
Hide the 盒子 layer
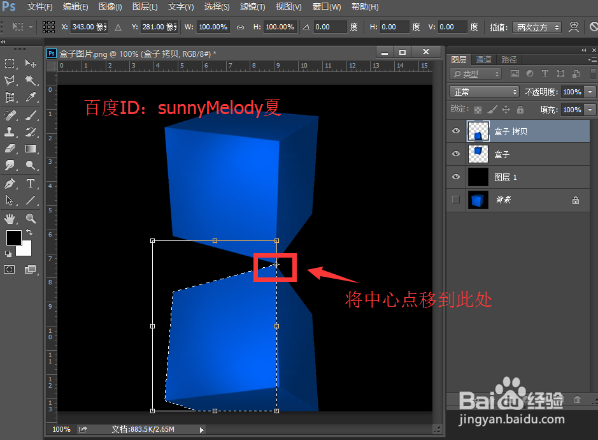(456, 154)
